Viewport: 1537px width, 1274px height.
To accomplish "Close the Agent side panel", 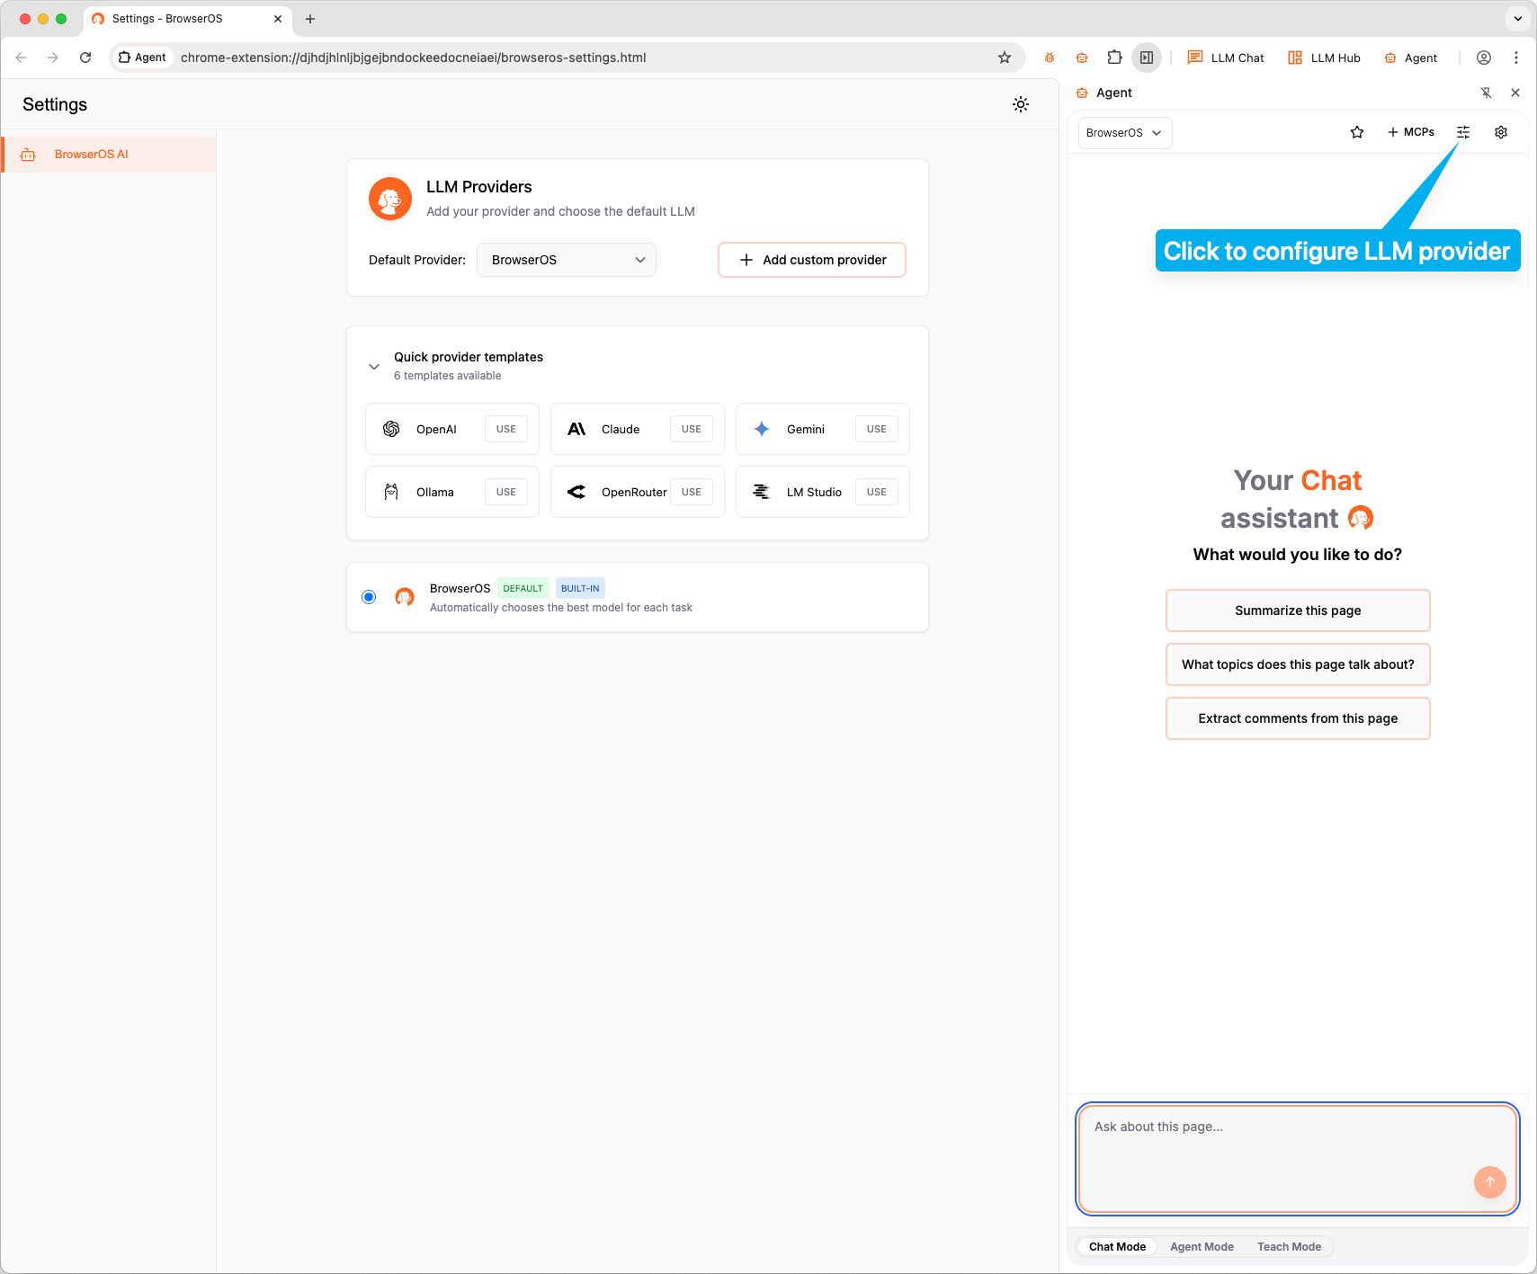I will [1515, 93].
